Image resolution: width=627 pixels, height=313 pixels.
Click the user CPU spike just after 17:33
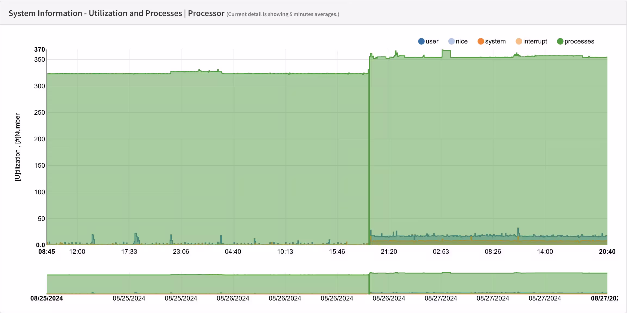[x=136, y=239]
